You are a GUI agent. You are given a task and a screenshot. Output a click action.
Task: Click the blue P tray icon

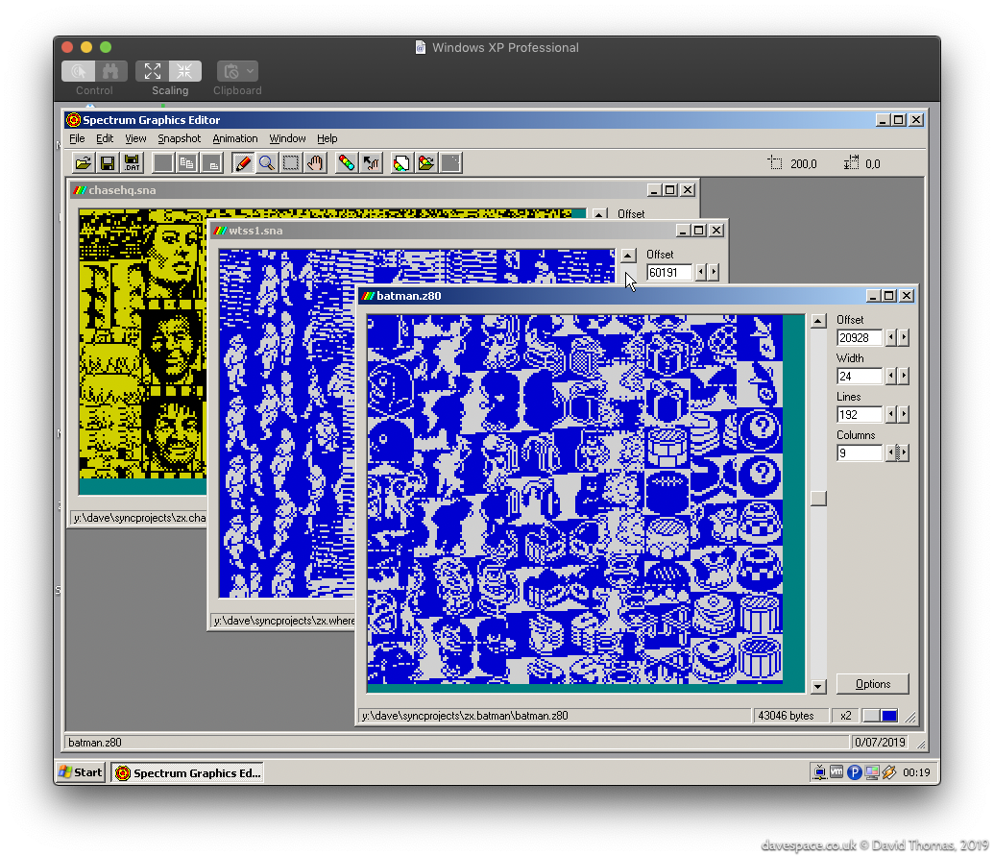(x=854, y=771)
